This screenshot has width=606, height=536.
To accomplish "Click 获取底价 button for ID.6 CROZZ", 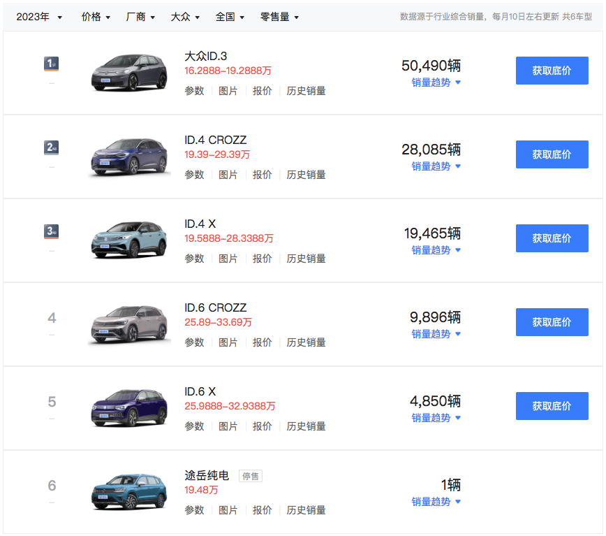I will [552, 322].
